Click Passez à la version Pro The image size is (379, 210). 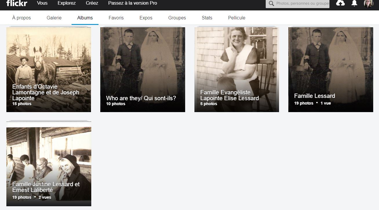tap(133, 3)
